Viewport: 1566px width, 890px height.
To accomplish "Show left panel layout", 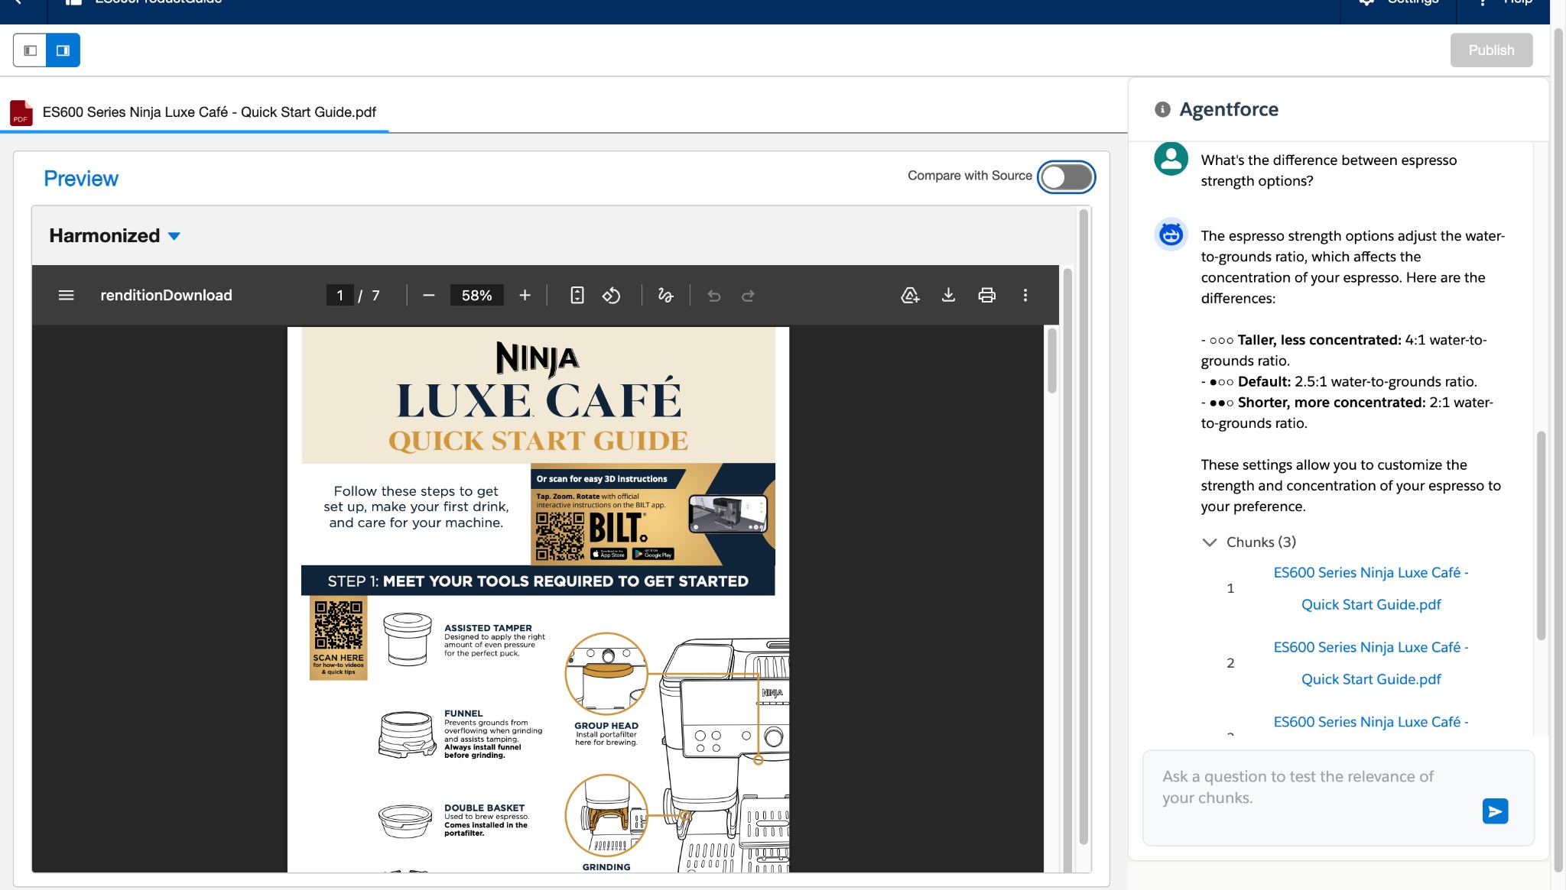I will click(x=30, y=50).
